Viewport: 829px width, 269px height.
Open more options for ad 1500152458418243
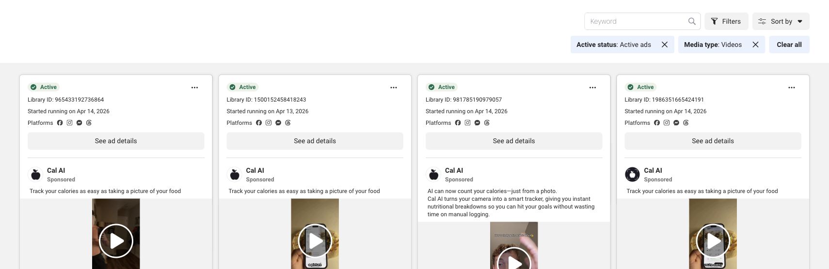(394, 88)
